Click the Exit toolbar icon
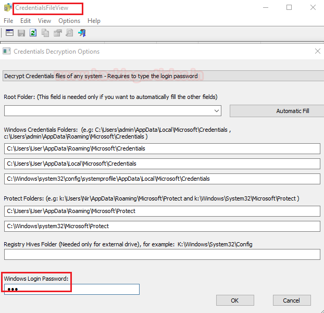The width and height of the screenshot is (324, 313). click(82, 33)
